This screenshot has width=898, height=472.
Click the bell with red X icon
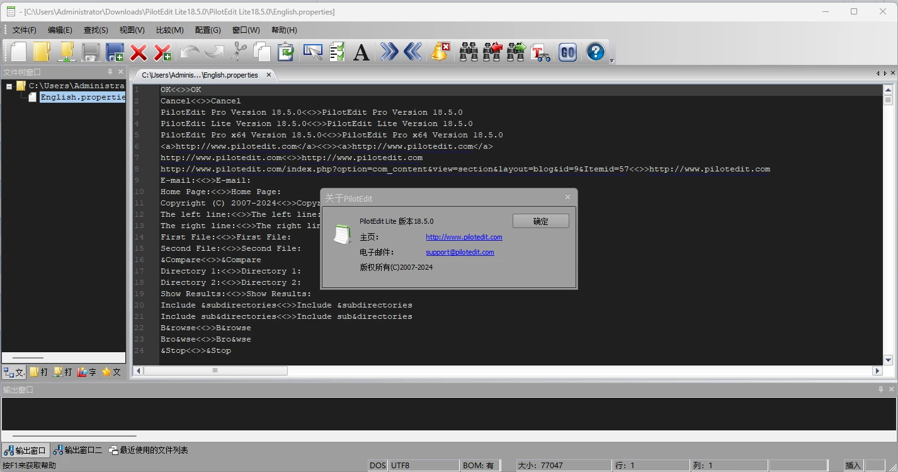click(440, 52)
